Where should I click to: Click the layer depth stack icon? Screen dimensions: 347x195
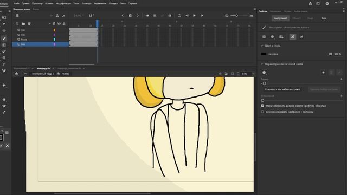point(17,16)
